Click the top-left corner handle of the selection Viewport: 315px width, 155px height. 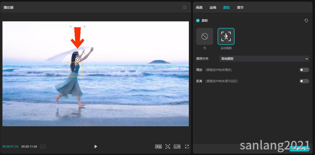tap(71, 26)
